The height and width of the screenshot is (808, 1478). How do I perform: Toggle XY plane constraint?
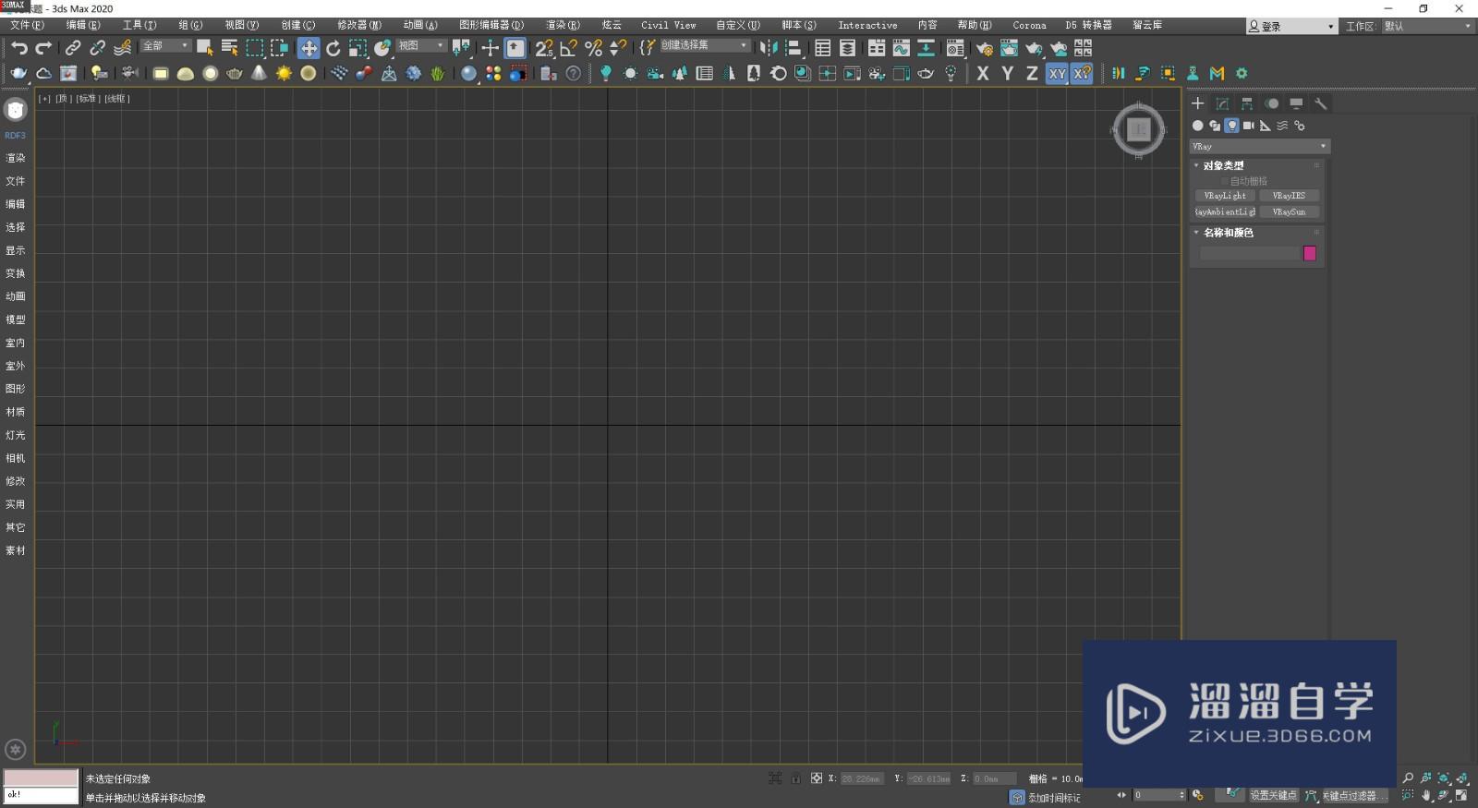[1057, 73]
